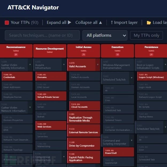The image size is (167, 167).
Task: Click the Resource Development tactic header
Action: pyautogui.click(x=50, y=51)
